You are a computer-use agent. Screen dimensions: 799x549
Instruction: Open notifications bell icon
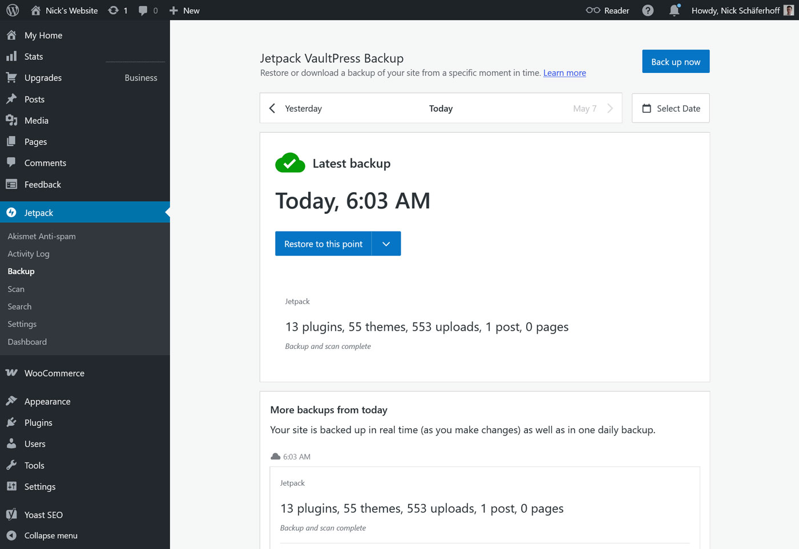(675, 10)
